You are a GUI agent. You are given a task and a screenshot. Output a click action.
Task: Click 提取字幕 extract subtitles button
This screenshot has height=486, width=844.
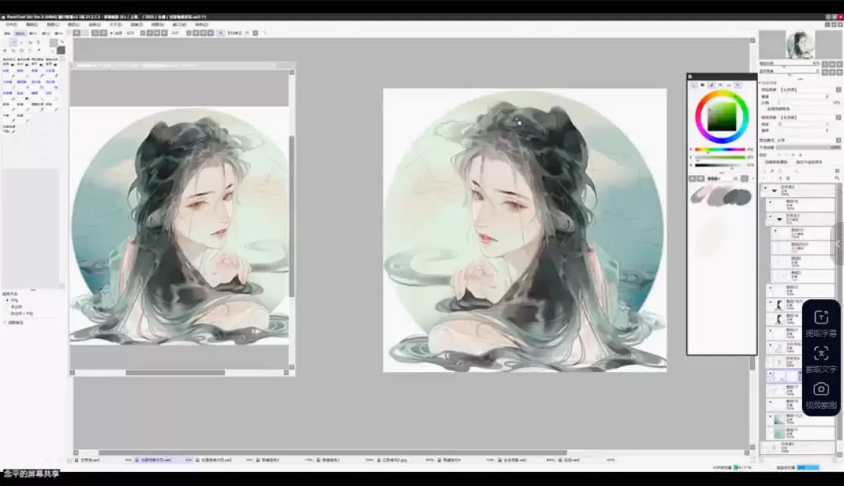(821, 322)
